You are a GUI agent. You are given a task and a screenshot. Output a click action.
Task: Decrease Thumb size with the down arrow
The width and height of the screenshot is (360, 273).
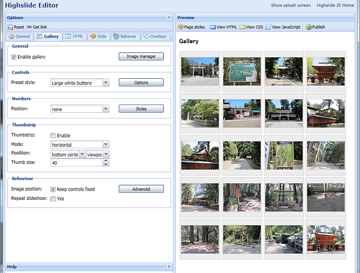point(106,164)
